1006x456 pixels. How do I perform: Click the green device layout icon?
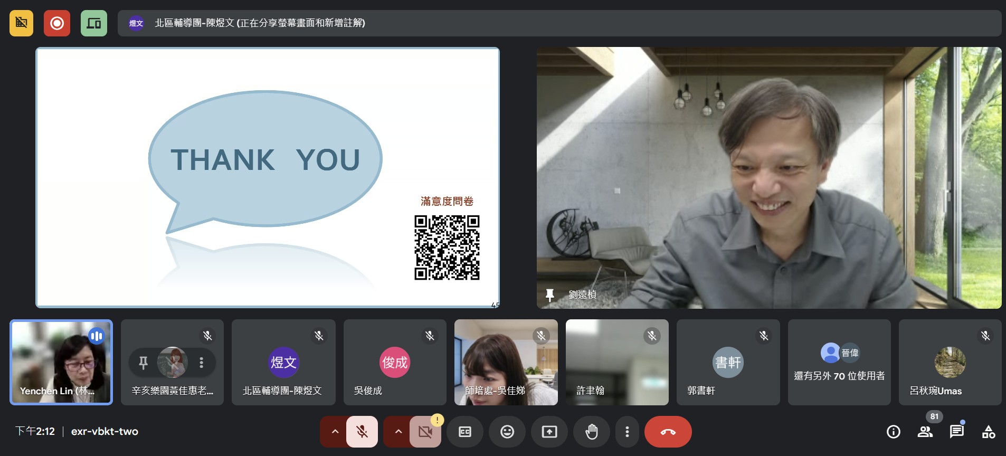tap(94, 23)
